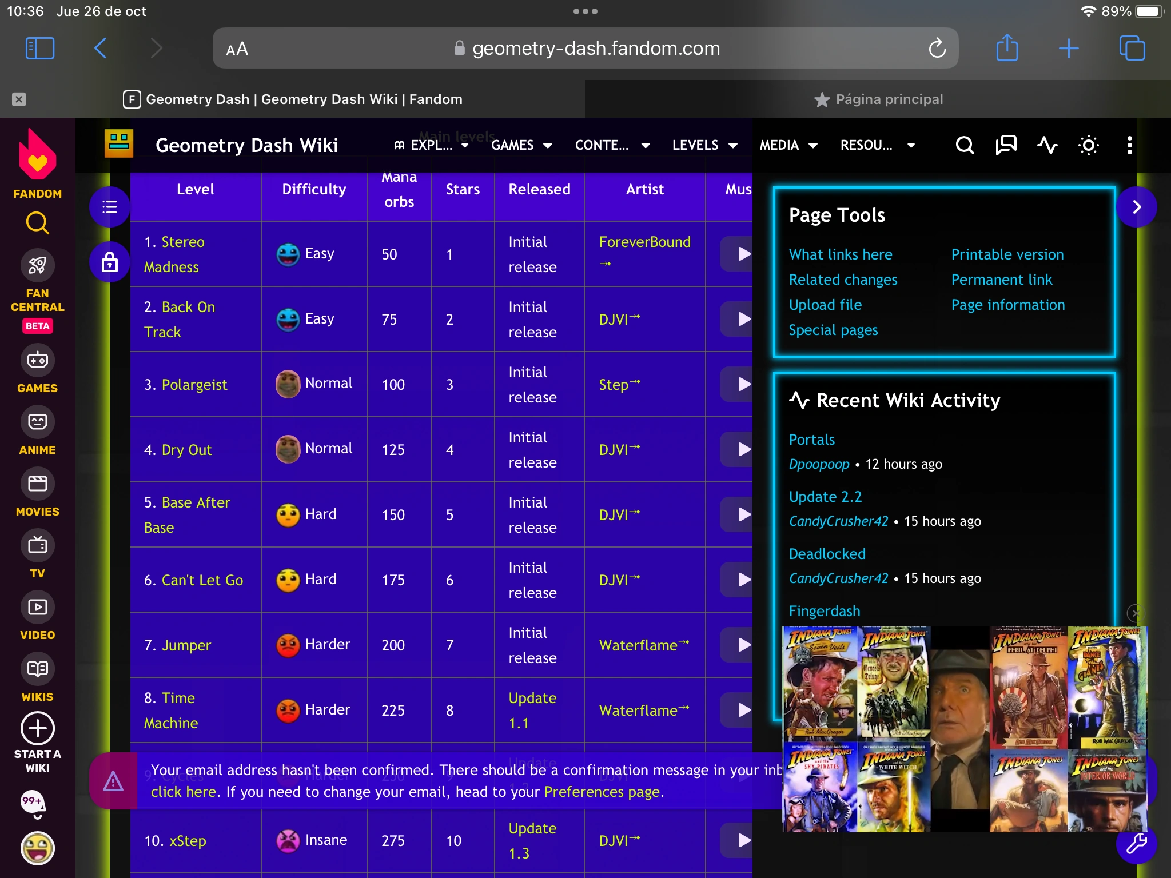Expand the GAMES dropdown menu
Image resolution: width=1171 pixels, height=878 pixels.
(x=521, y=145)
